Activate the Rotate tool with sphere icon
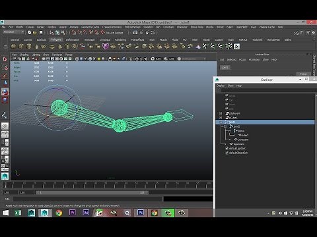 [x=5, y=92]
